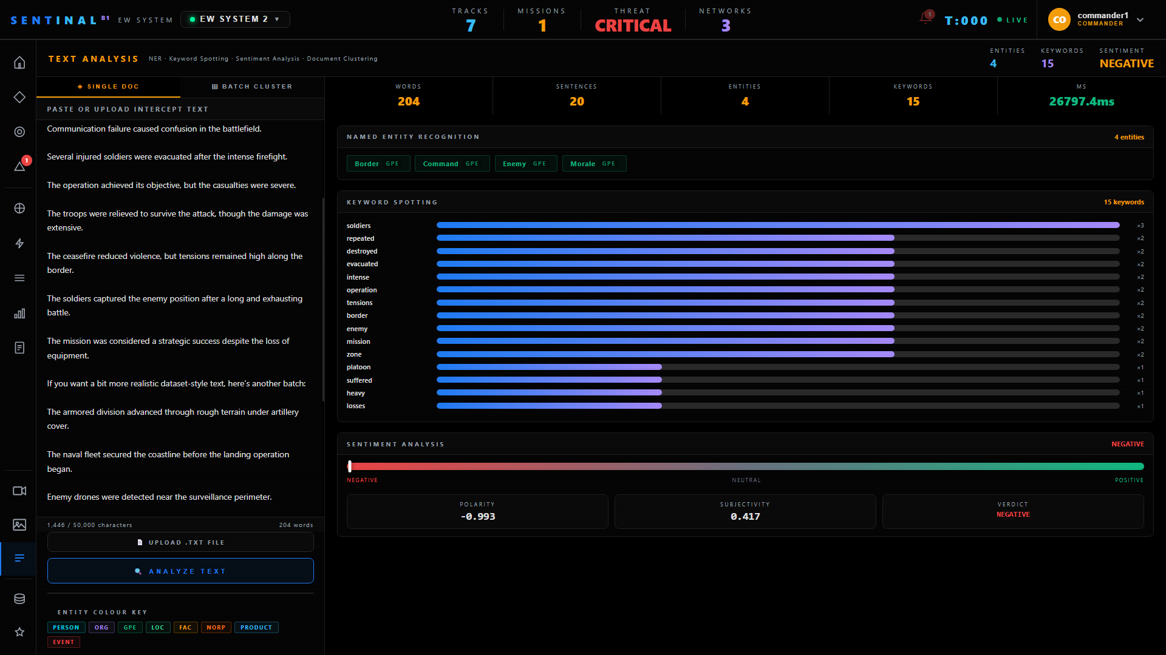The height and width of the screenshot is (655, 1166).
Task: Click Upload .TXT File button
Action: click(180, 542)
